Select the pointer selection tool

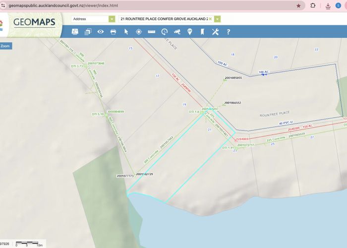pos(126,32)
